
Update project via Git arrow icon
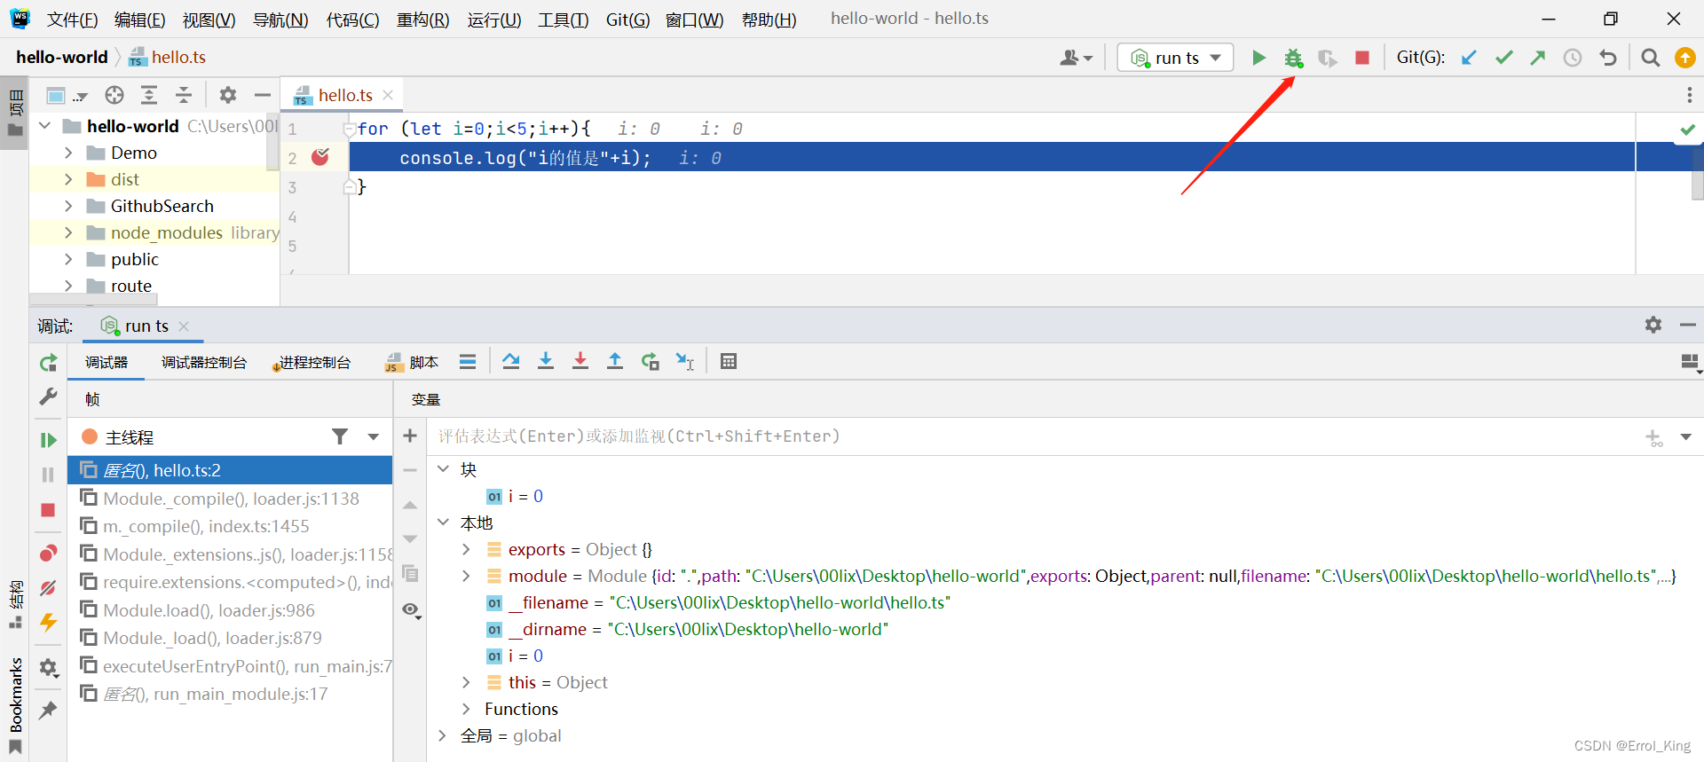(x=1469, y=58)
